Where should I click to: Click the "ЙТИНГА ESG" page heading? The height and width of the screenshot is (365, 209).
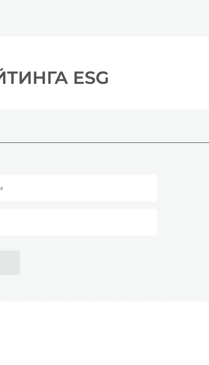54,77
